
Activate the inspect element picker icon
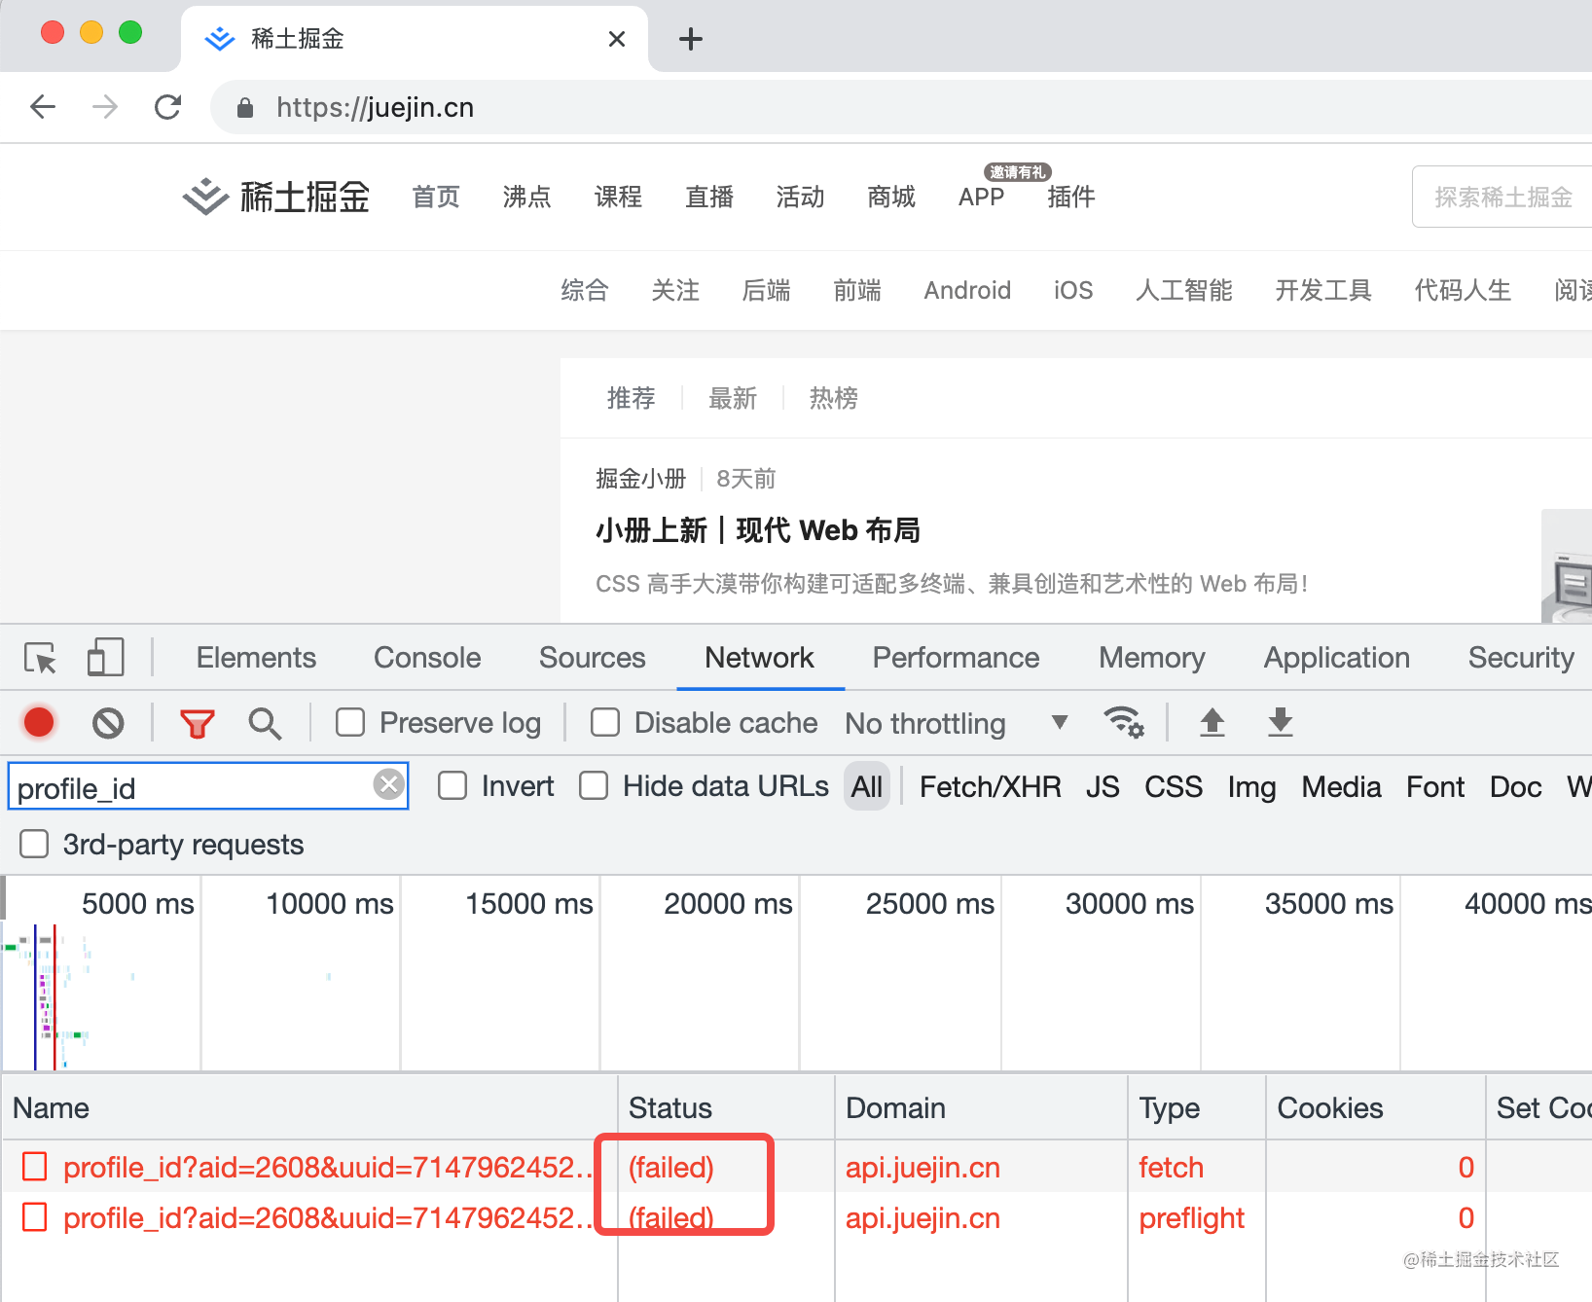(x=41, y=659)
